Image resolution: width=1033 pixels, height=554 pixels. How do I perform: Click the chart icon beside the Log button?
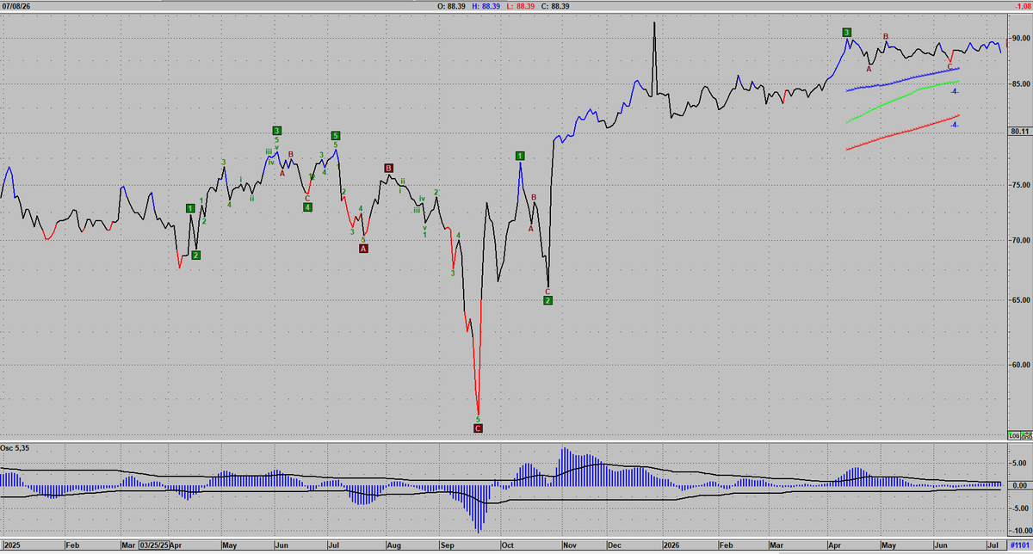click(x=1027, y=435)
